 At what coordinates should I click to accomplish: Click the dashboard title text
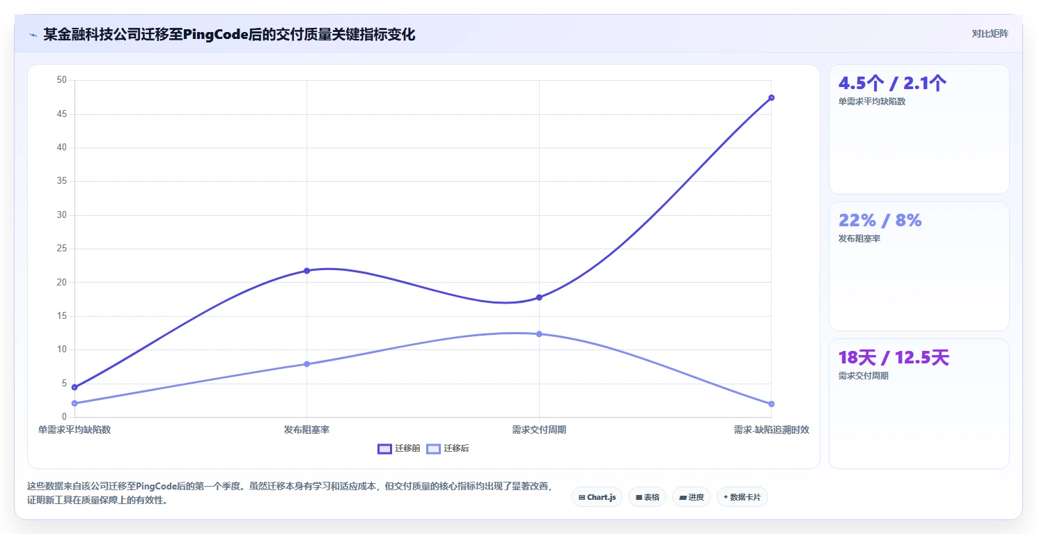(229, 34)
